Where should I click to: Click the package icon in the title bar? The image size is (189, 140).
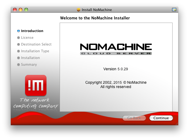(79, 10)
